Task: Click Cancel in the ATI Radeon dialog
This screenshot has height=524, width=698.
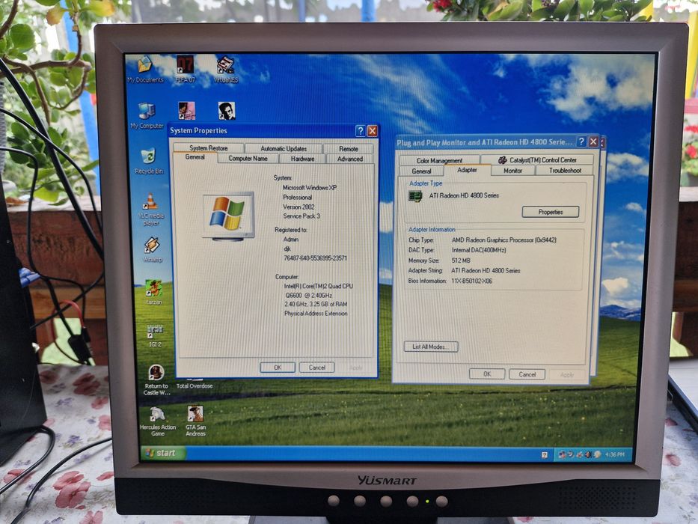Action: point(527,374)
